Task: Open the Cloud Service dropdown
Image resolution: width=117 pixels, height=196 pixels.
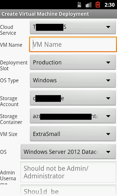Action: (73, 27)
